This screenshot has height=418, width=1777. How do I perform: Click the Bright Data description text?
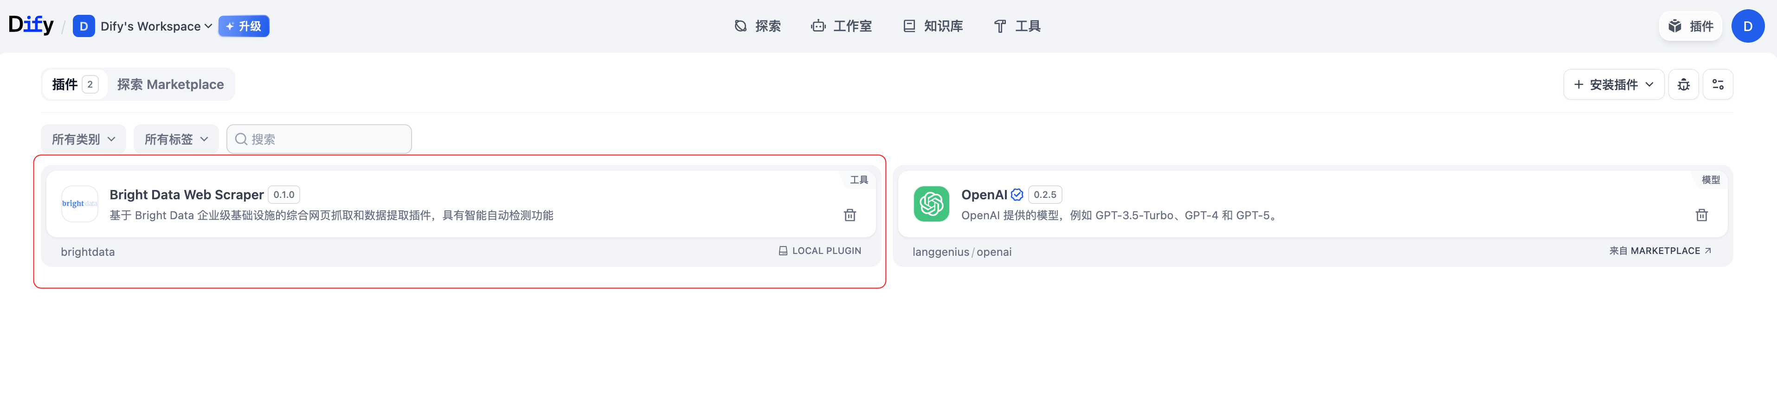pyautogui.click(x=331, y=215)
